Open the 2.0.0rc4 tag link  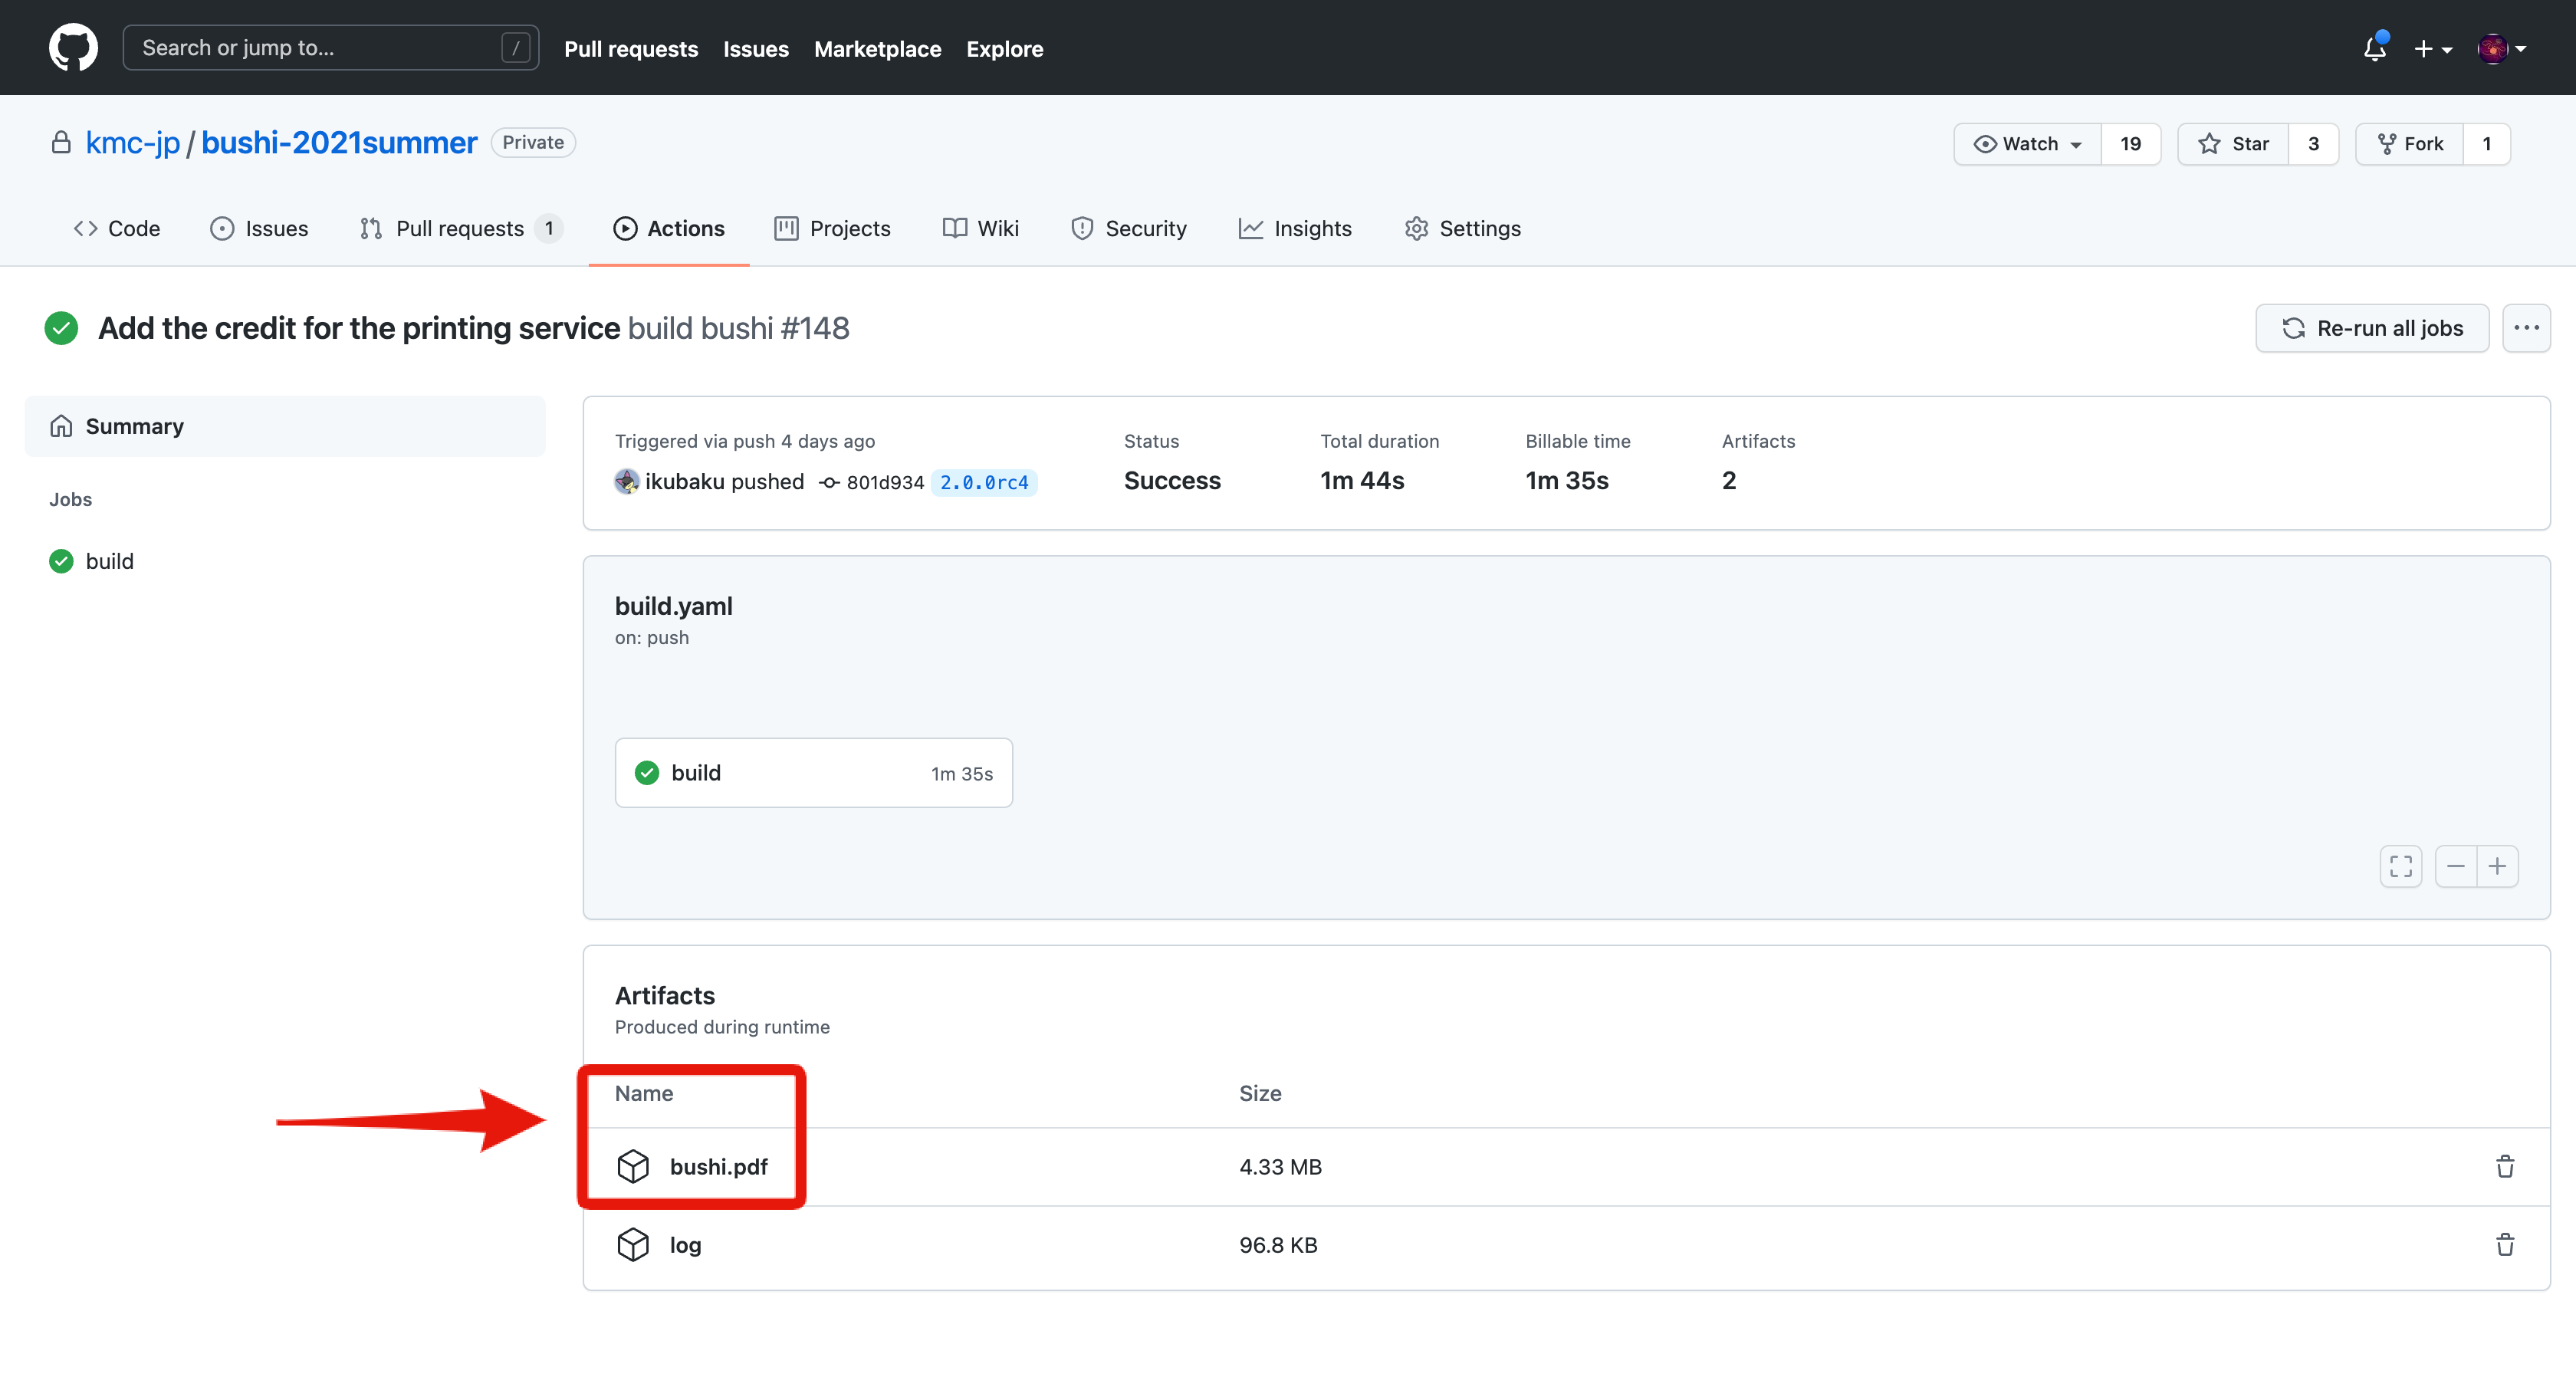pos(984,482)
